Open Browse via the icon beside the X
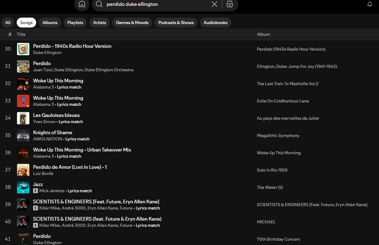The width and height of the screenshot is (379, 245). [x=230, y=4]
